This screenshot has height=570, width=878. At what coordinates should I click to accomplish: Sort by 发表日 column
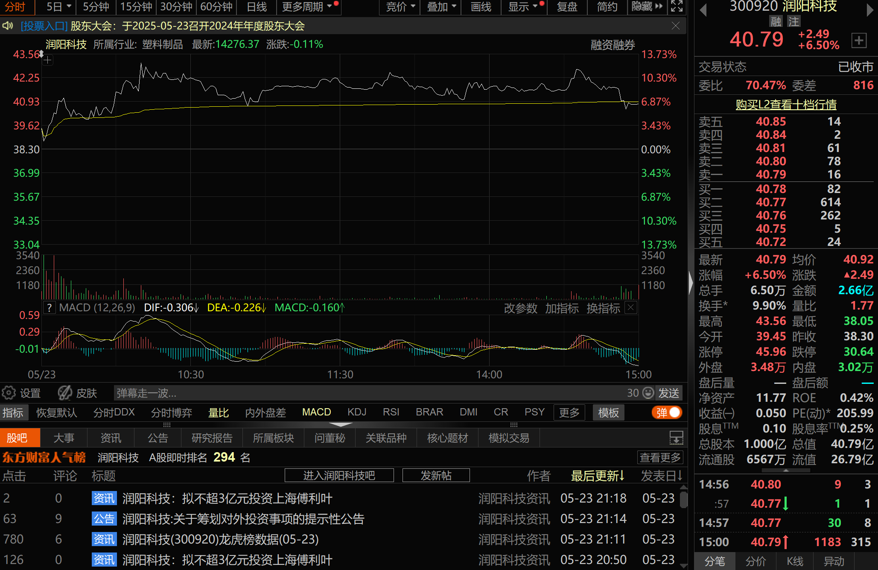[x=662, y=476]
